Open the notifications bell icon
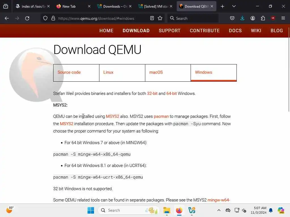 click(271, 210)
